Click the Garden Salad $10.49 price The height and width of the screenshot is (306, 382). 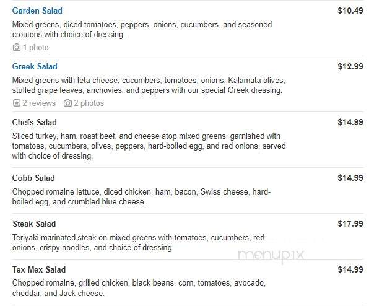(350, 11)
